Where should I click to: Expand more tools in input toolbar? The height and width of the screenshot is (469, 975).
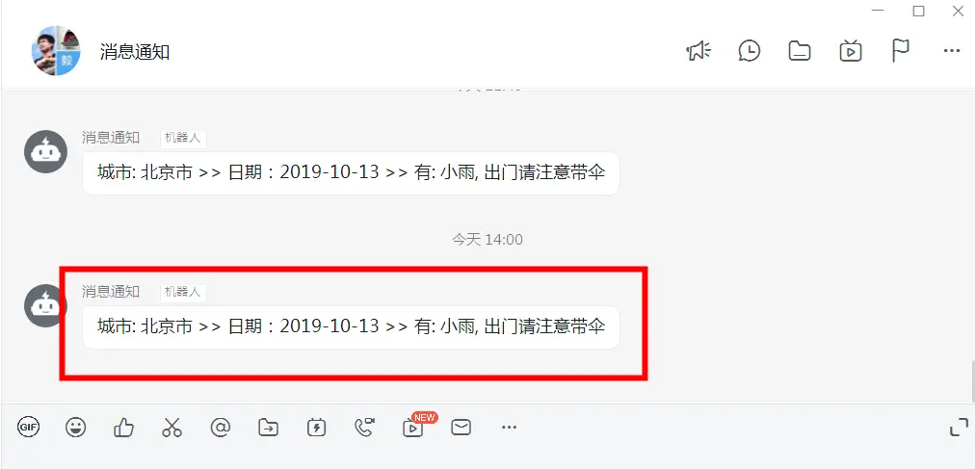click(509, 427)
